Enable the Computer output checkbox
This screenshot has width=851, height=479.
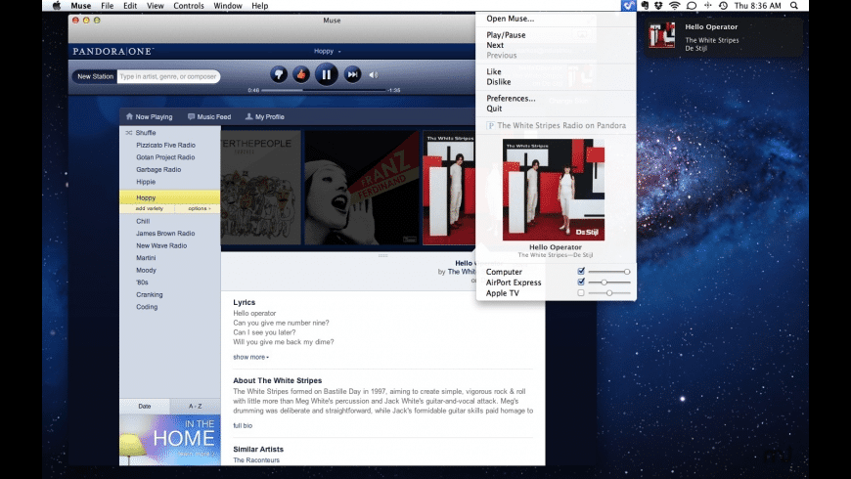click(x=581, y=271)
